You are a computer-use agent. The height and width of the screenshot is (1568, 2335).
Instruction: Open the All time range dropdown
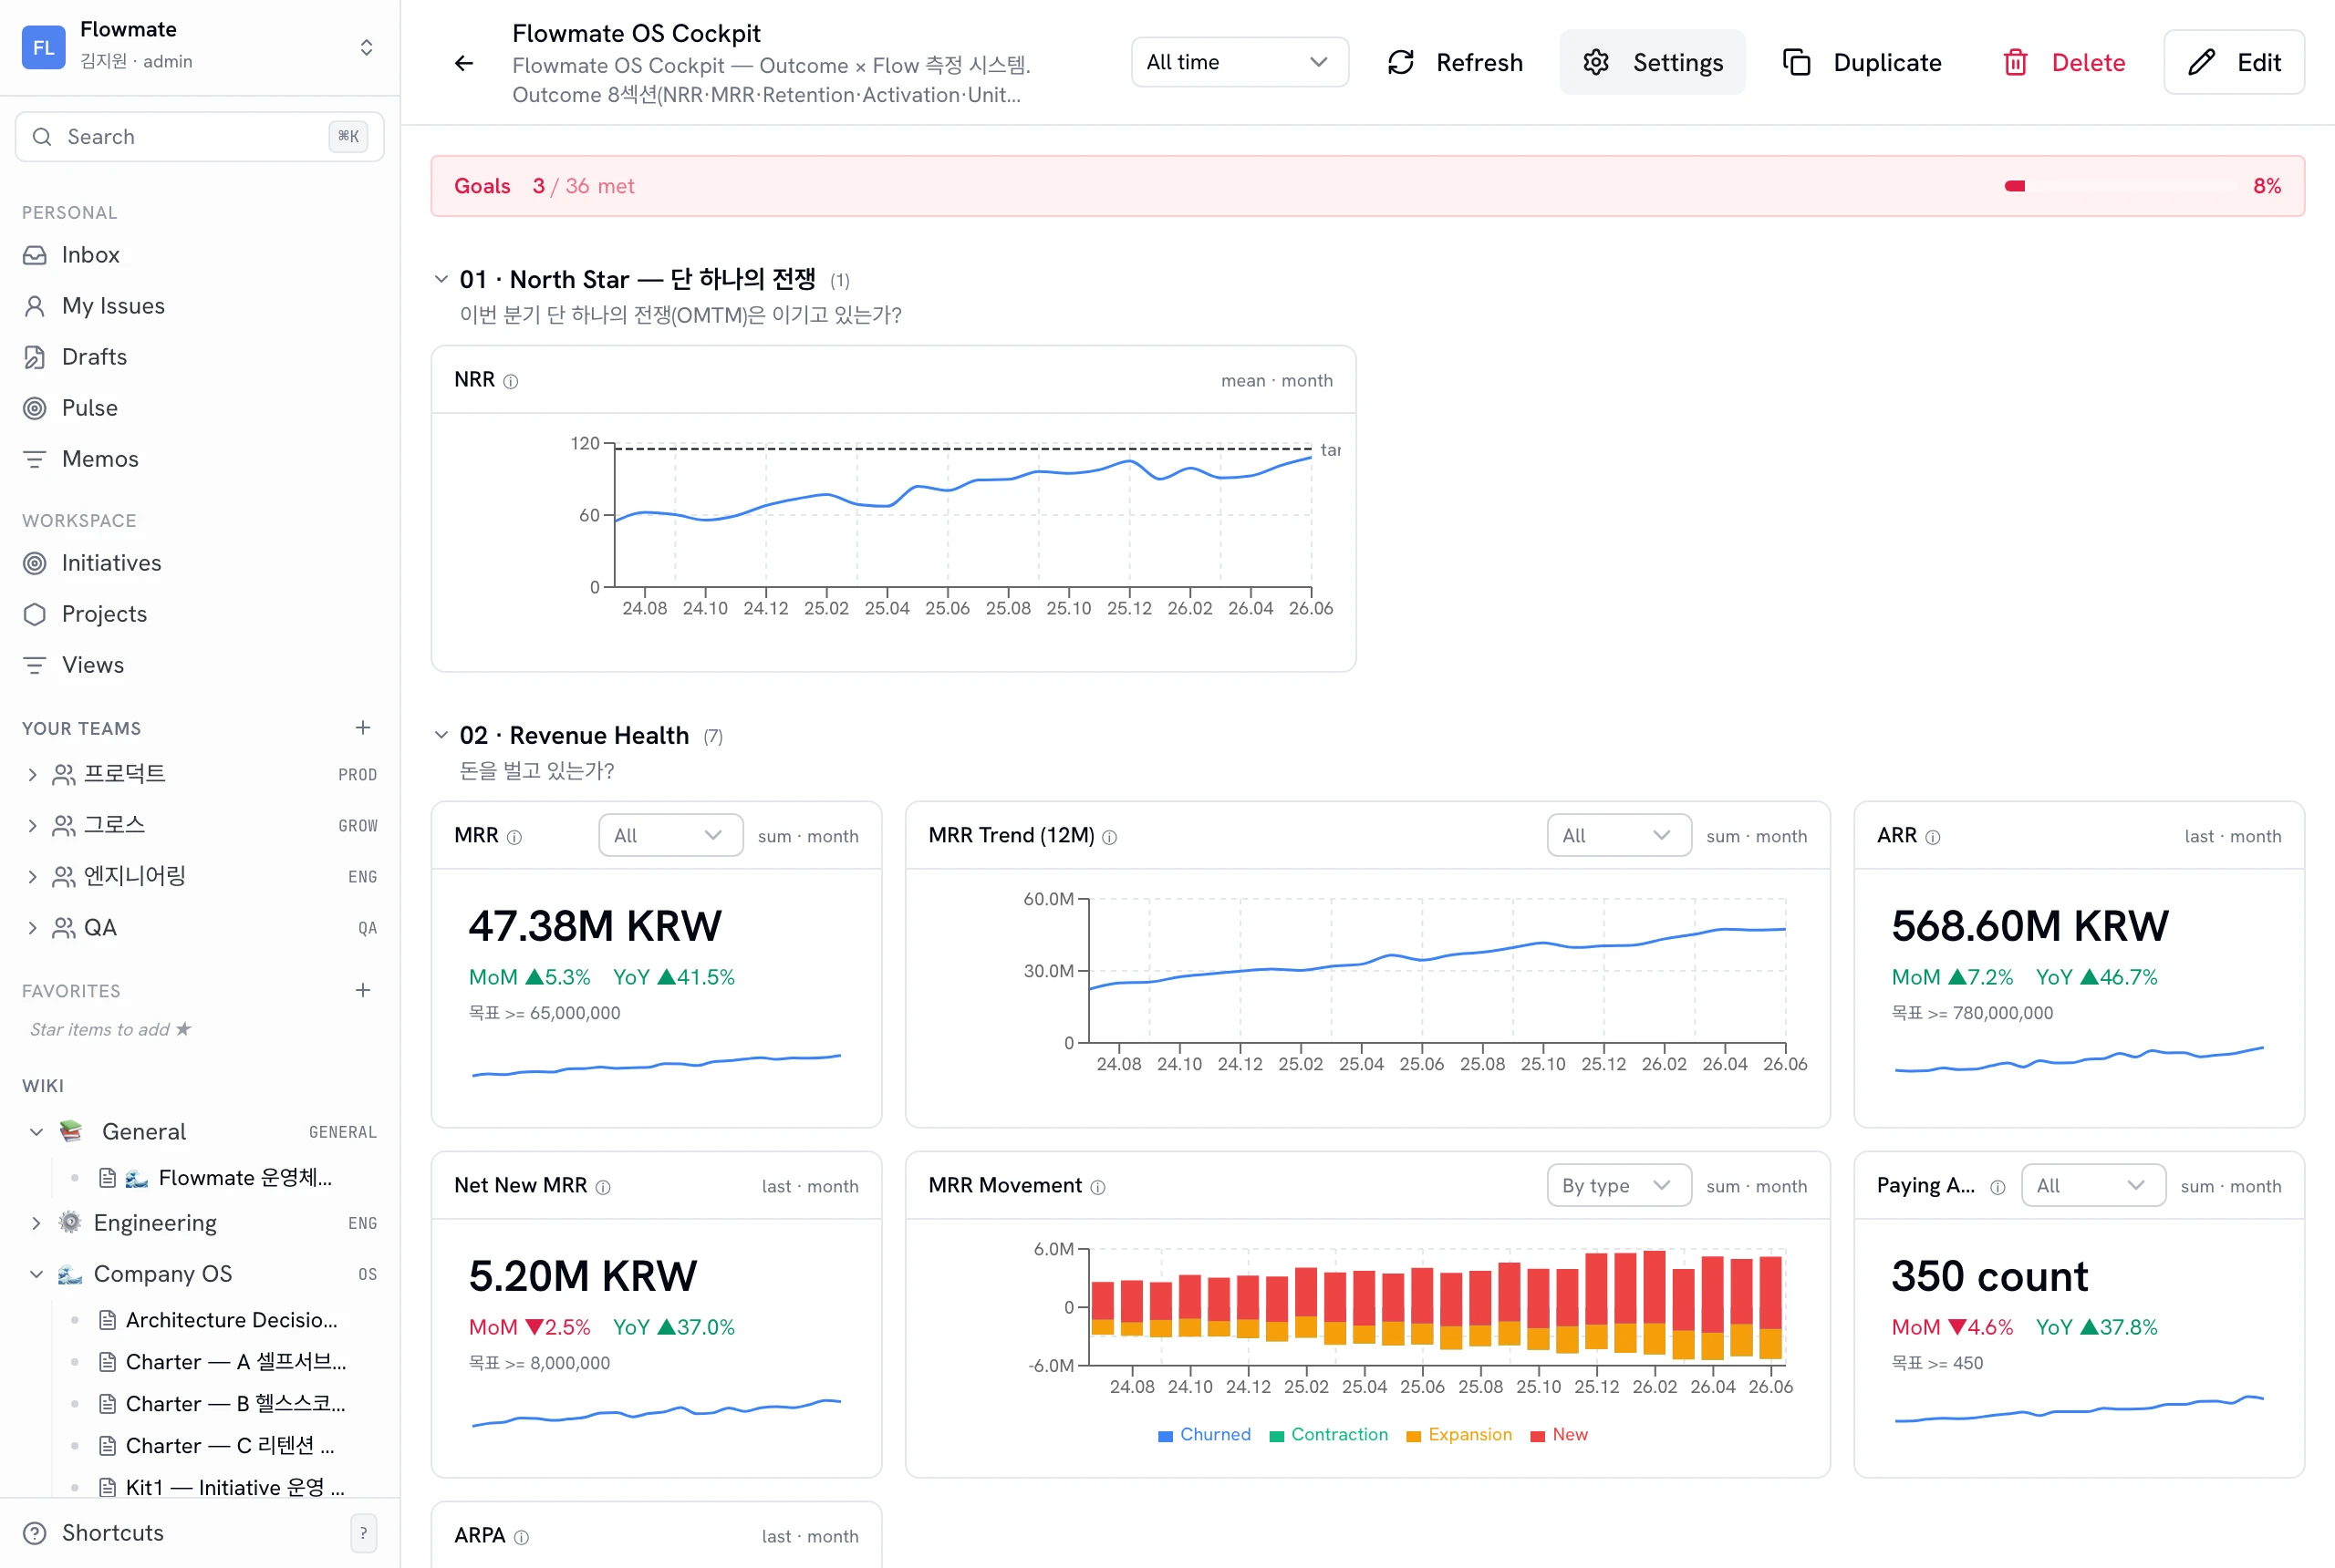pos(1240,62)
